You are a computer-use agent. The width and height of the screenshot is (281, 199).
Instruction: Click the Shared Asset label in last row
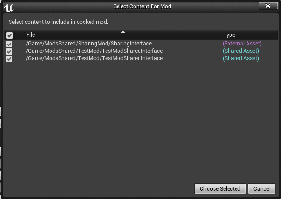[241, 58]
